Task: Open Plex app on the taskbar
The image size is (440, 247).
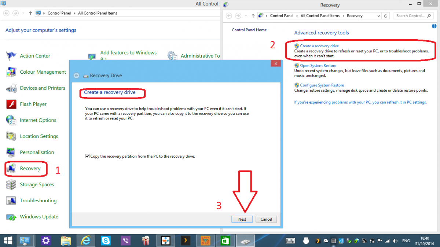Action: click(186, 240)
